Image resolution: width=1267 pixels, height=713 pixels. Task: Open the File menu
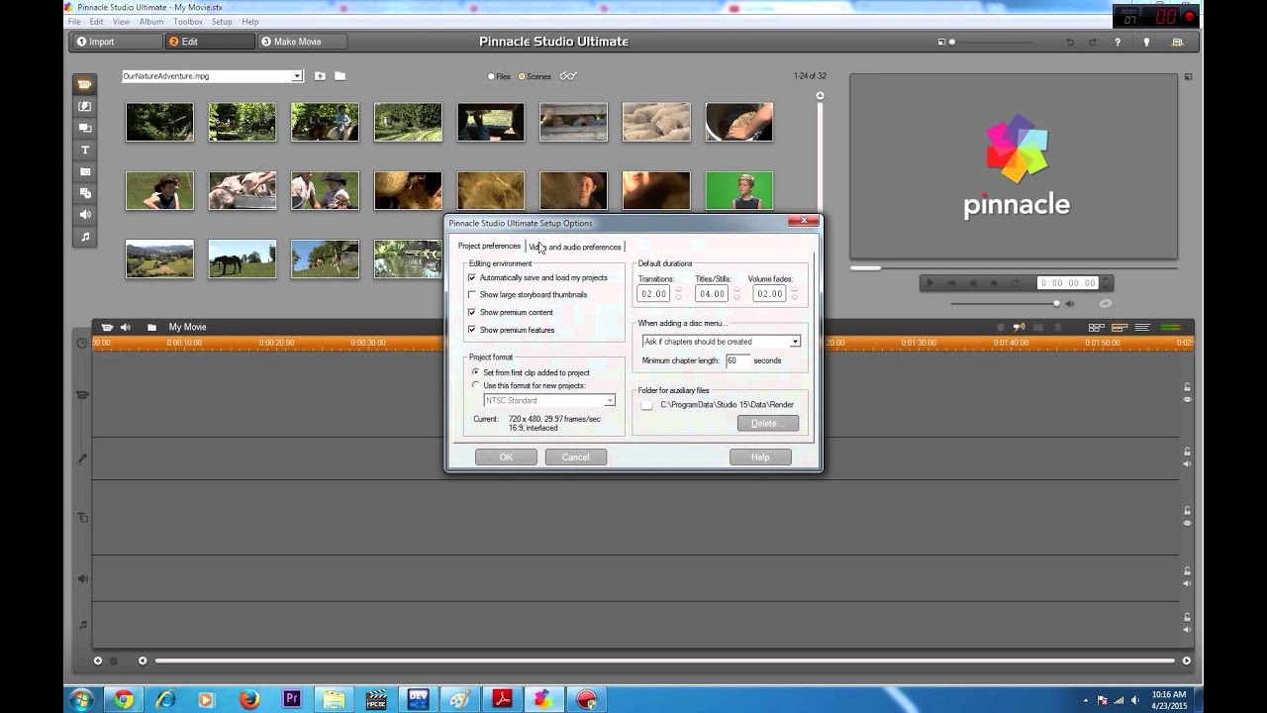click(75, 22)
